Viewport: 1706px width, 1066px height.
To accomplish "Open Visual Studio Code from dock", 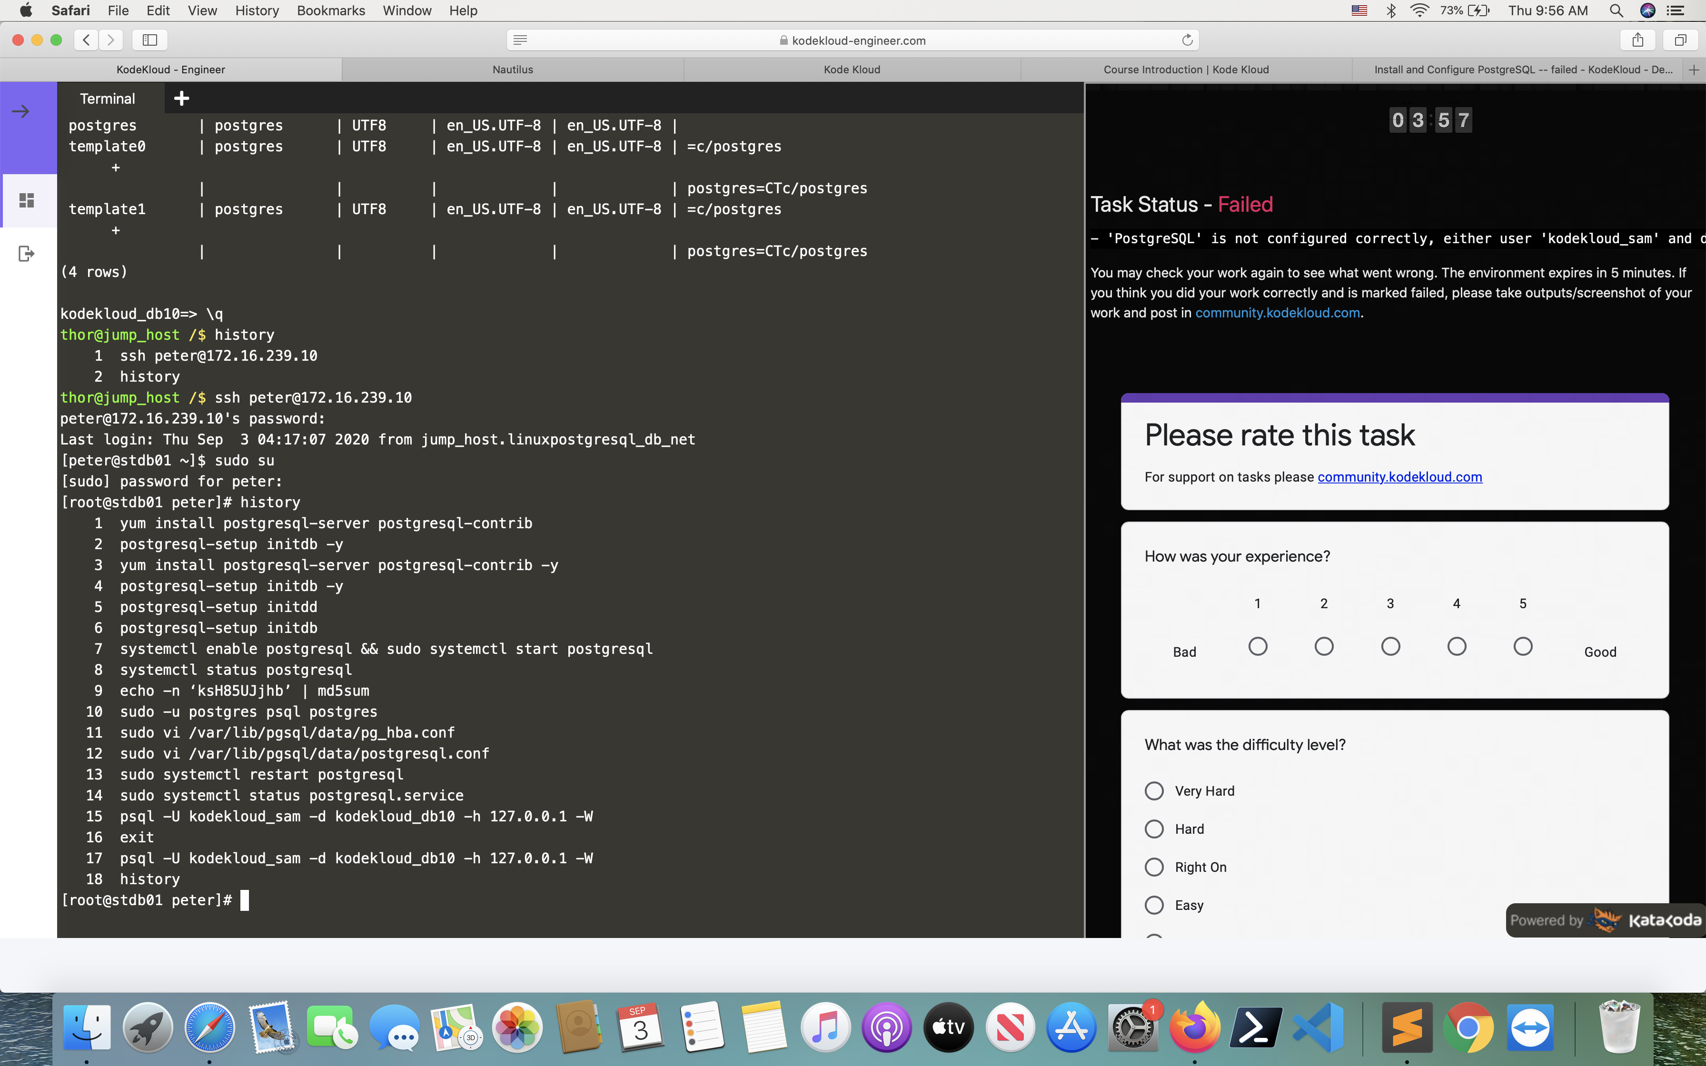I will pyautogui.click(x=1318, y=1028).
